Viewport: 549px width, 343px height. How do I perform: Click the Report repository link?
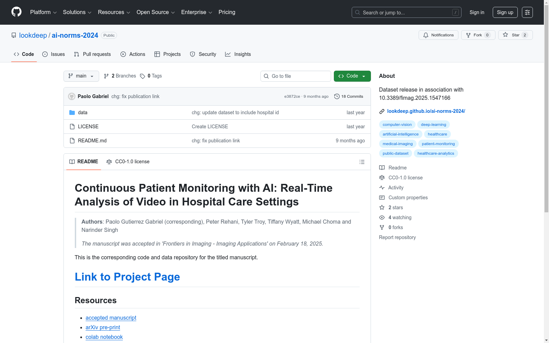click(397, 237)
